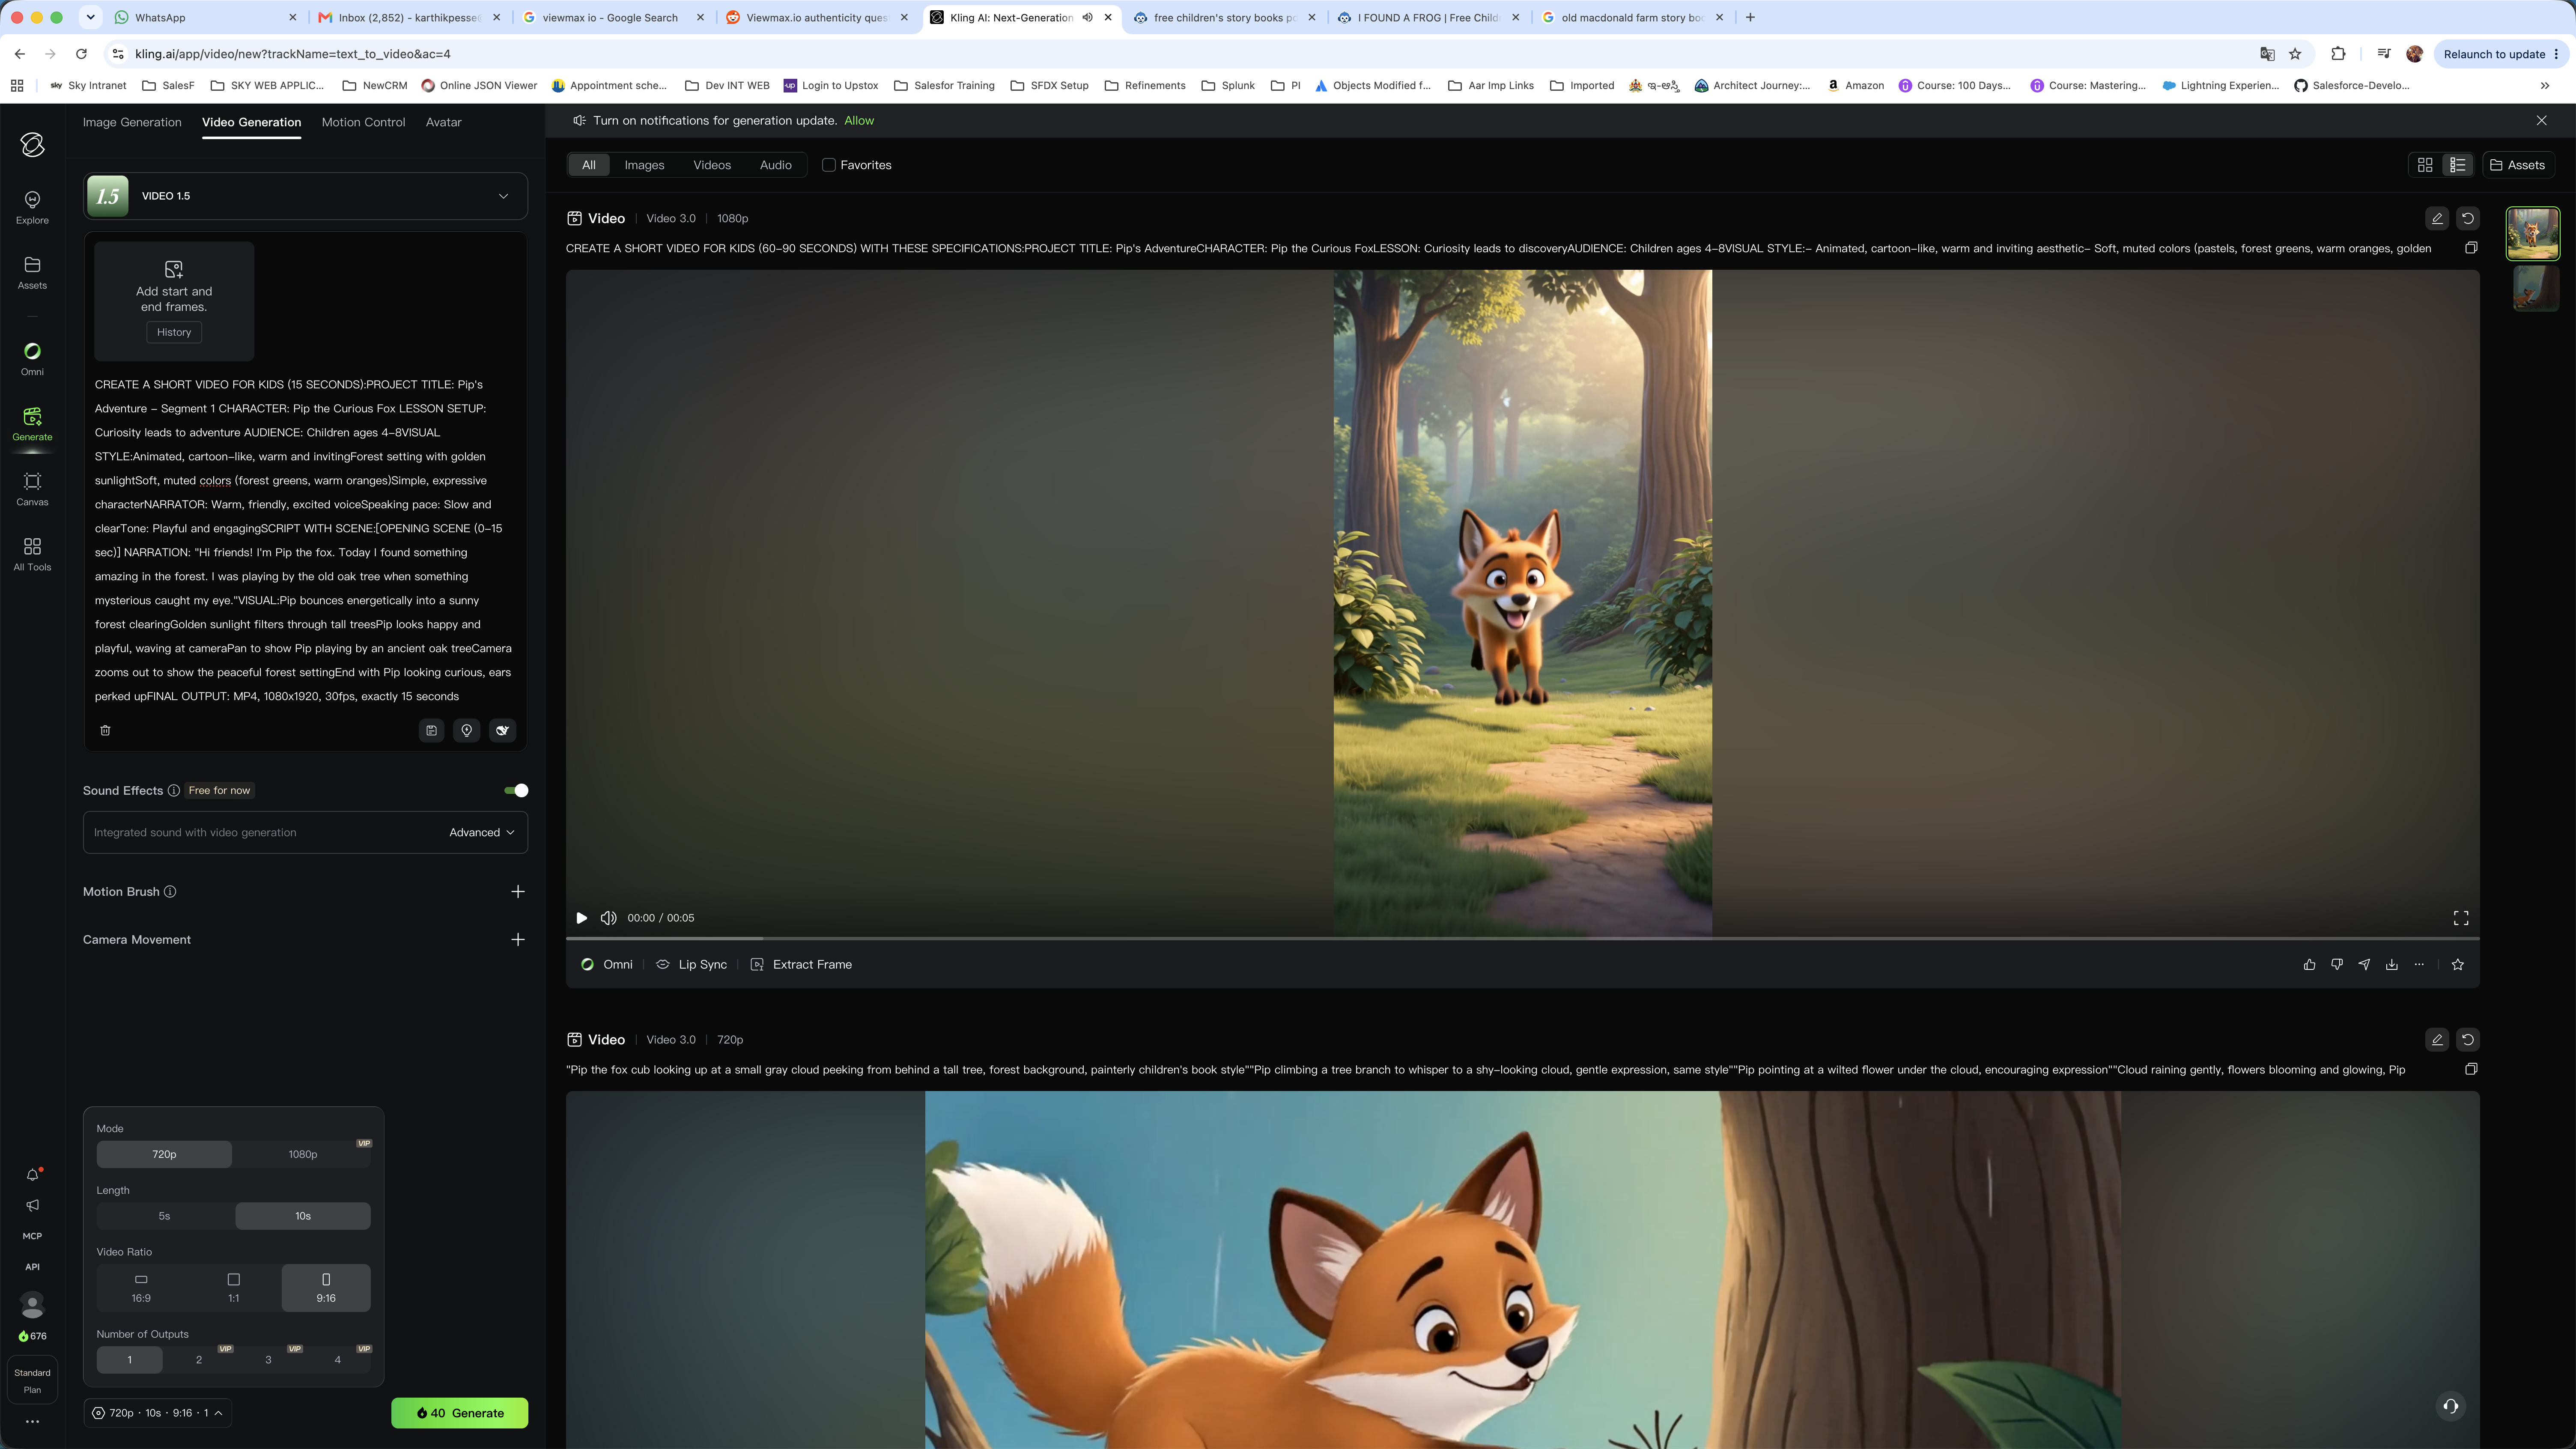Open Canvas in the sidebar
The height and width of the screenshot is (1449, 2576).
click(32, 489)
